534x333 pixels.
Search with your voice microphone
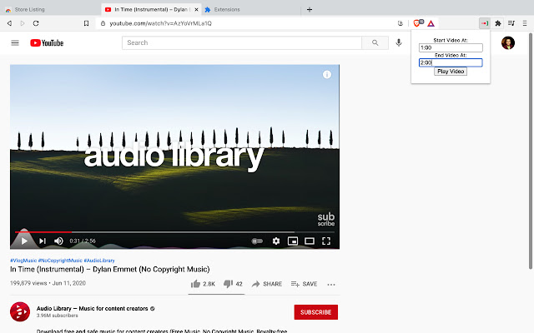click(x=399, y=42)
